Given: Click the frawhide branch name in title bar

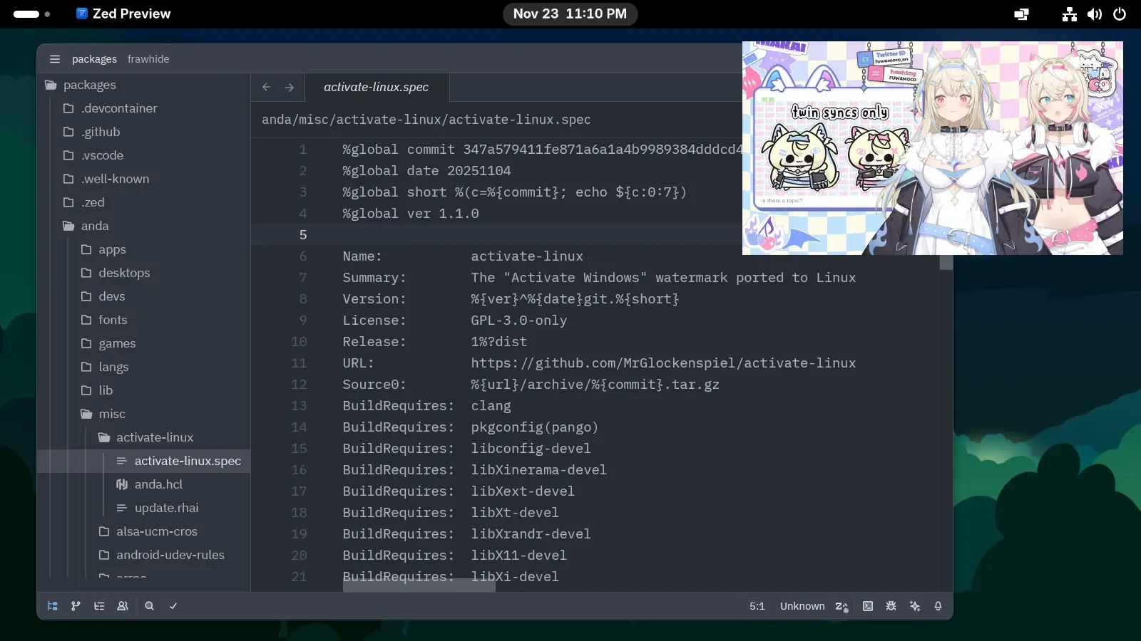Looking at the screenshot, I should point(148,59).
